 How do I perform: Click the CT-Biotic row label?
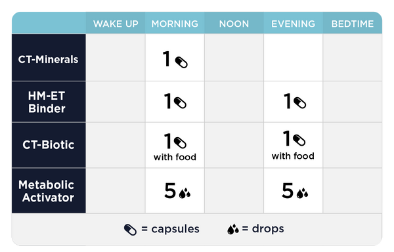coord(48,145)
